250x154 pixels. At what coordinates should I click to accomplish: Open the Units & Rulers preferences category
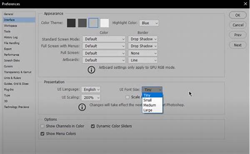(12, 78)
